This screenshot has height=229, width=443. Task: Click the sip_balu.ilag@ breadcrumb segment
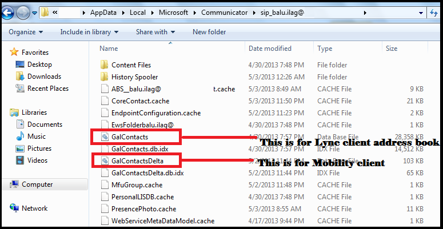(282, 13)
